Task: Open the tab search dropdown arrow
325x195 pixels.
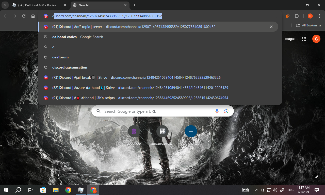Action: 5,5
